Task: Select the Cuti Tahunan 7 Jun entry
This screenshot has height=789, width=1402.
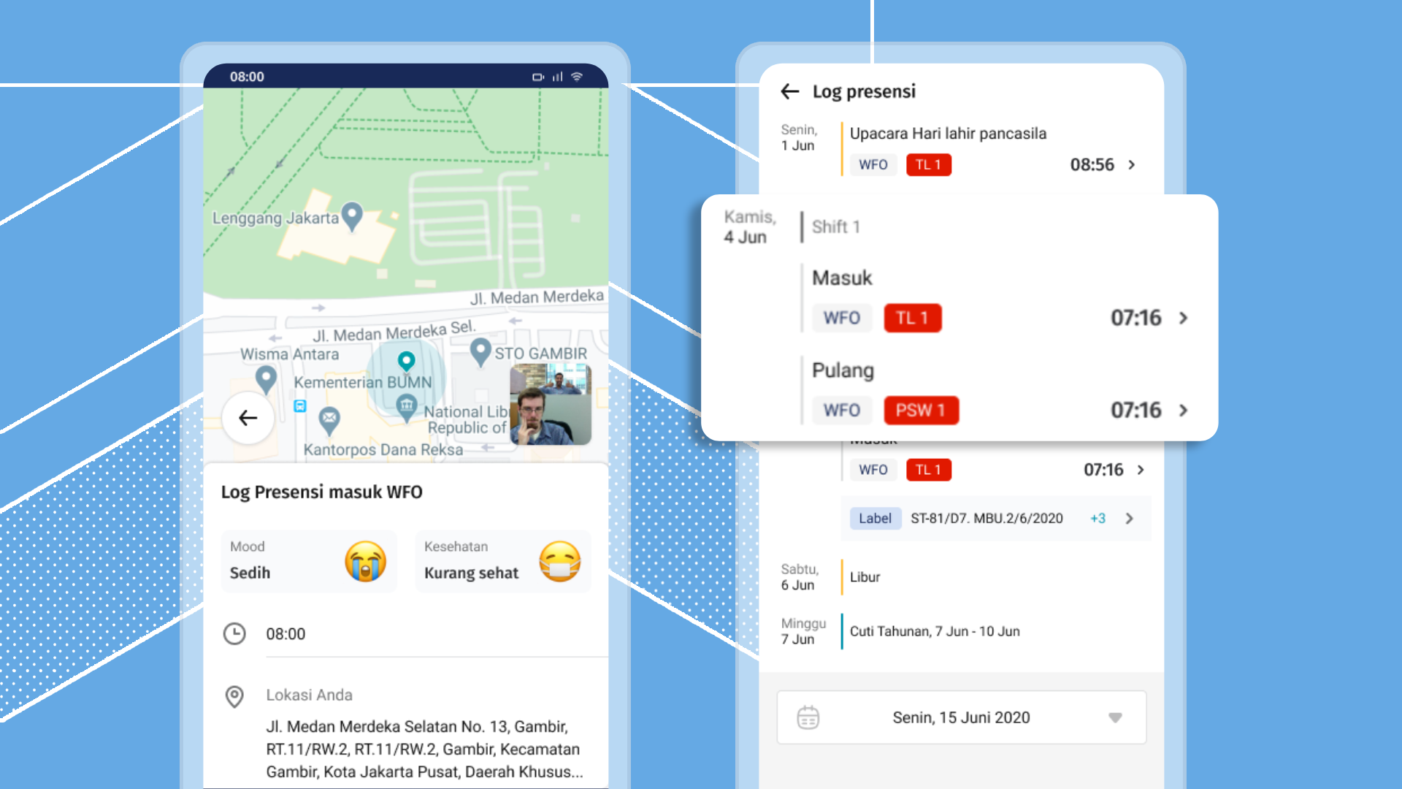Action: pos(935,631)
